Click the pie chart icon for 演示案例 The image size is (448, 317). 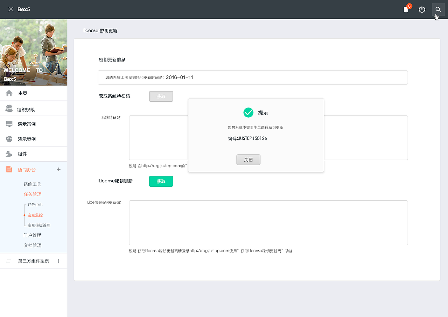(x=9, y=139)
